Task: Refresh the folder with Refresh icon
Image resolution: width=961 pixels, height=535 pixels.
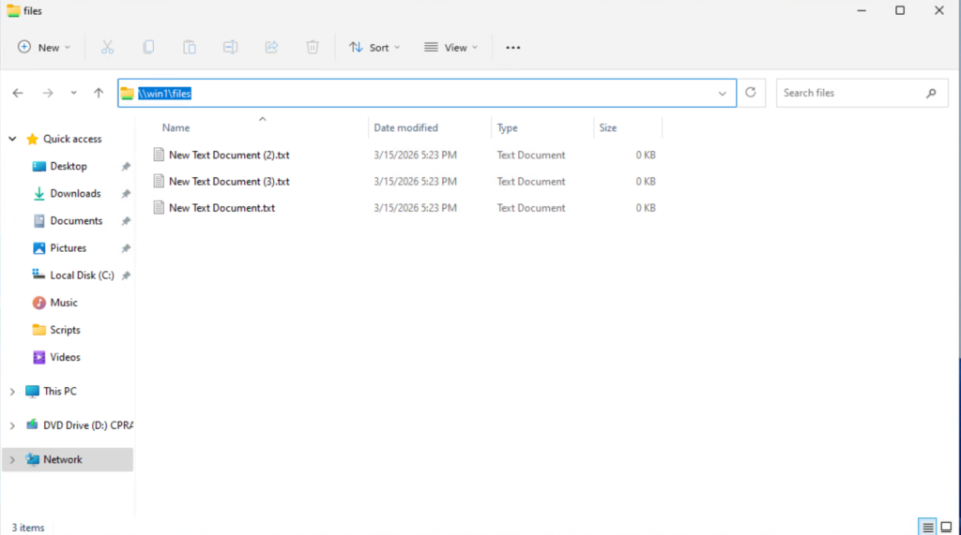Action: point(751,93)
